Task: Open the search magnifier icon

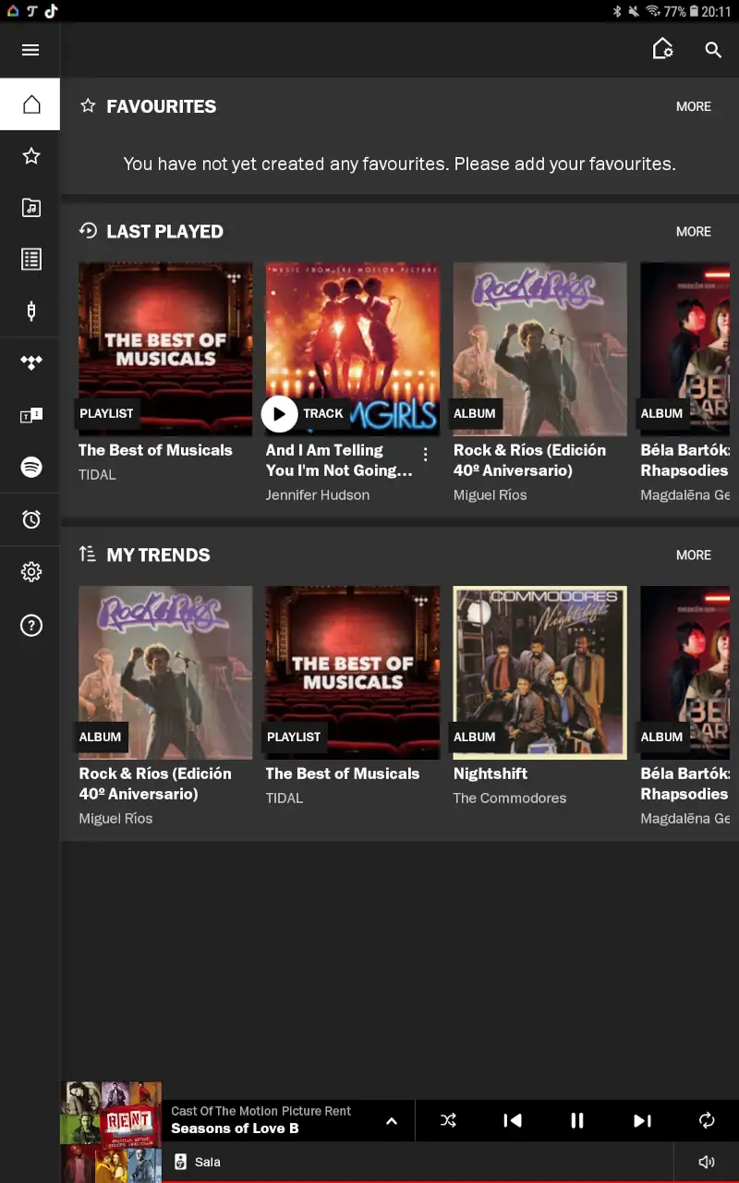Action: click(x=713, y=50)
